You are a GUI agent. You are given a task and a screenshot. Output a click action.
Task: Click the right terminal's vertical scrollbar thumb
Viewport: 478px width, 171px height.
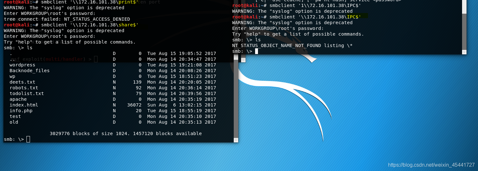tap(464, 31)
